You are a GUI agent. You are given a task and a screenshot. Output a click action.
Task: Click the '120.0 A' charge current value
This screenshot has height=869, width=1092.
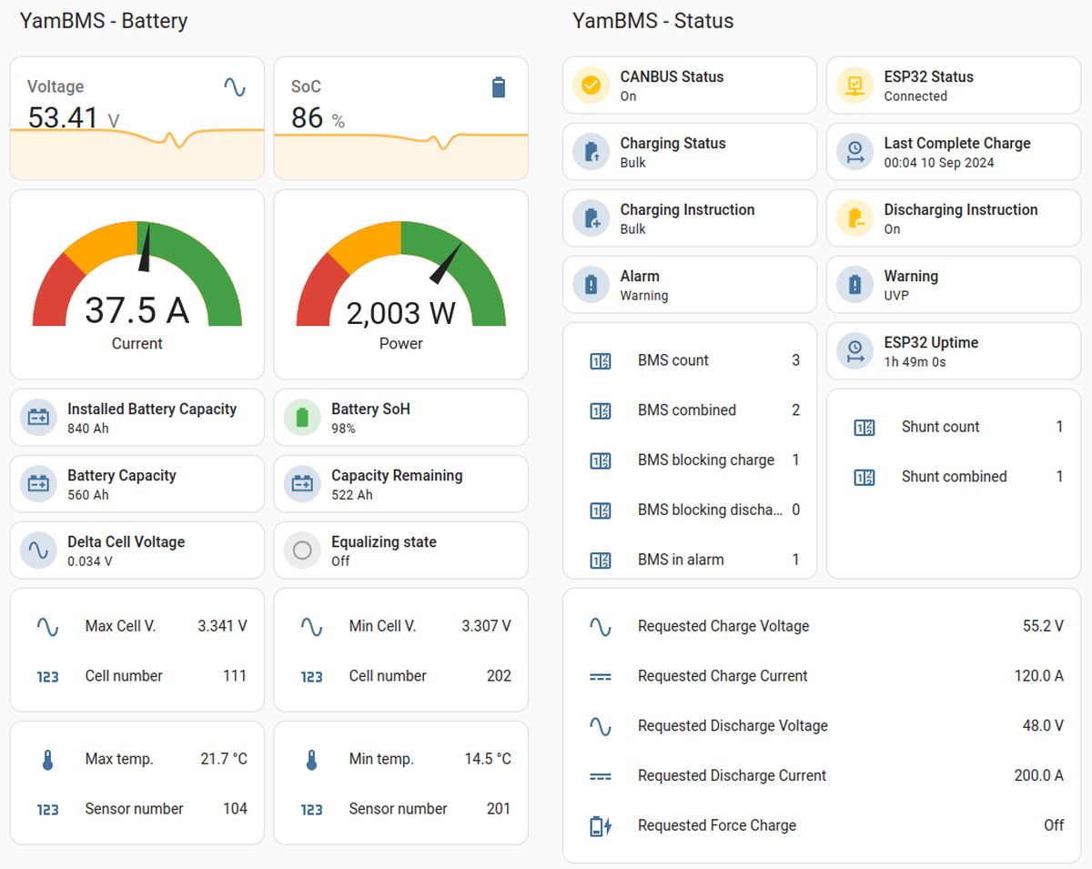[1039, 676]
